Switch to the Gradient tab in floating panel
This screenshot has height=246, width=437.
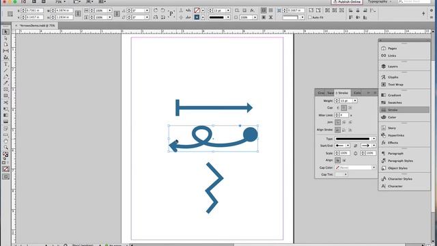coord(321,93)
